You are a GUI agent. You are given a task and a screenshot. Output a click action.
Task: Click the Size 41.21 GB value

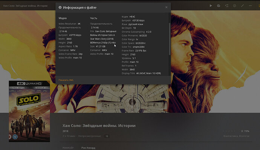(101, 46)
